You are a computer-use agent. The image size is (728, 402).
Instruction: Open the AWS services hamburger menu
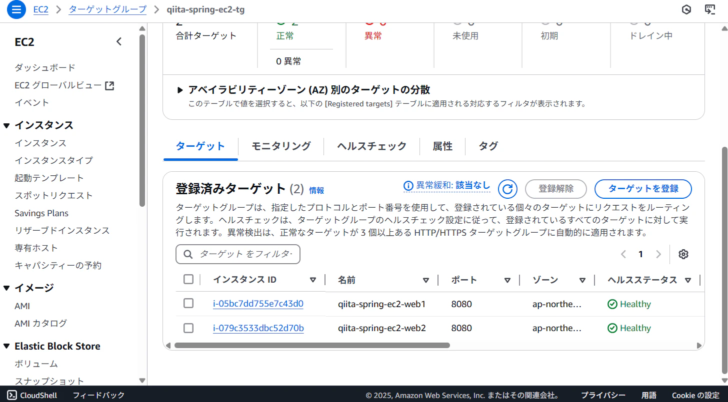point(16,9)
